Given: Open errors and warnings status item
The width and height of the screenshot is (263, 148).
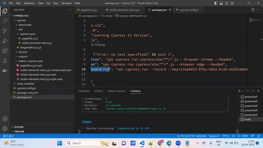Looking at the screenshot, I should (x=8, y=136).
